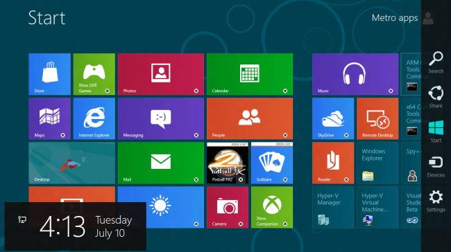
Task: Click the x badge on People tile
Action: click(x=285, y=135)
